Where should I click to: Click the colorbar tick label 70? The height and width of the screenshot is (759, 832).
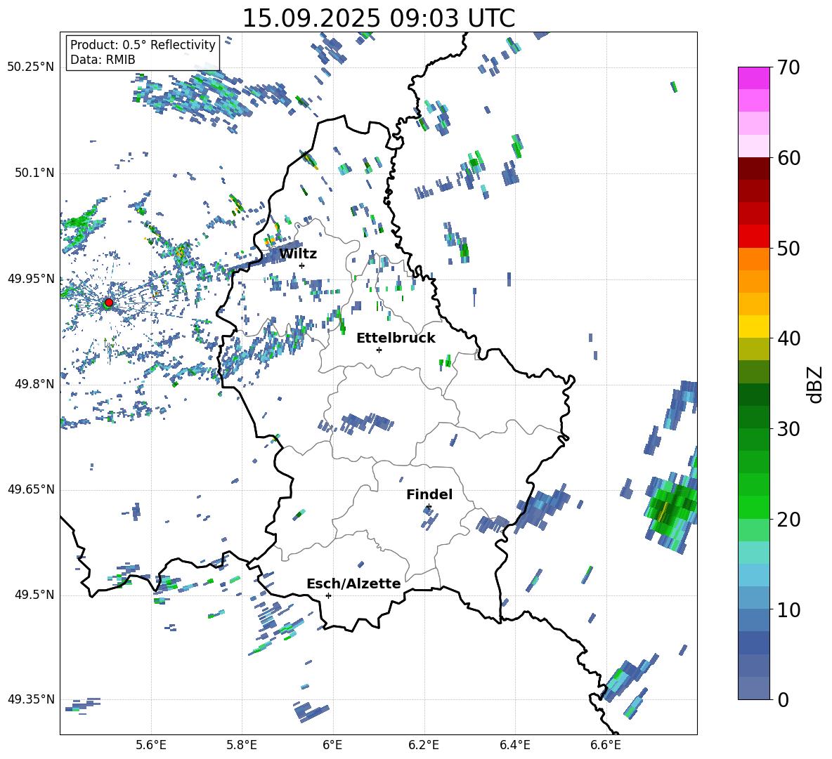tap(788, 68)
